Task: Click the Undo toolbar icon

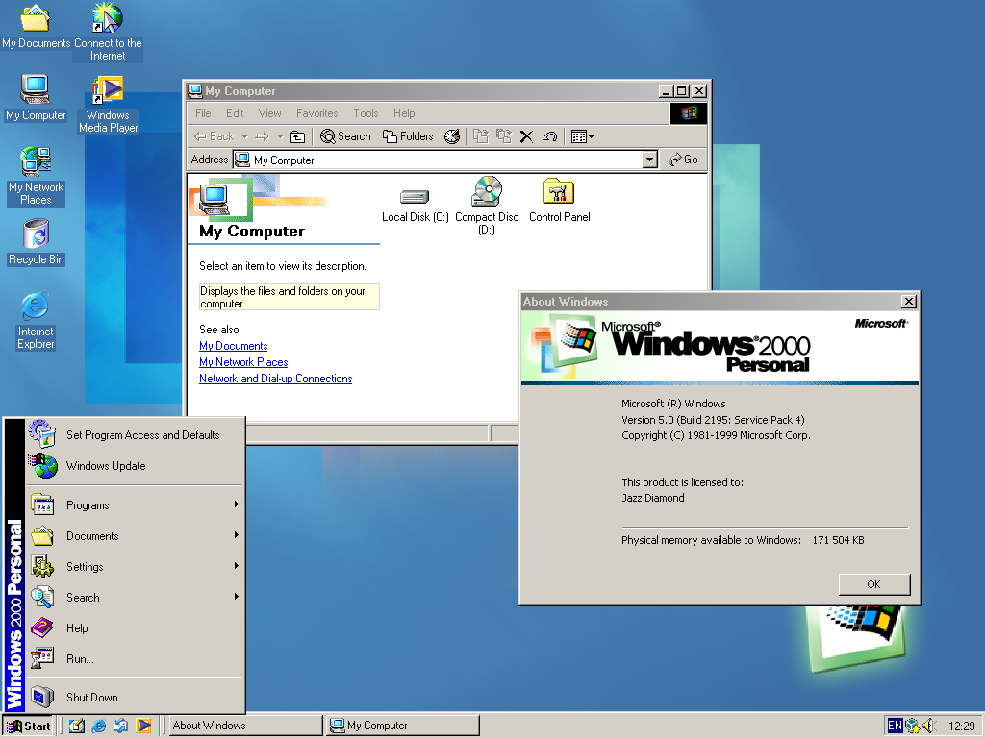Action: coord(549,136)
